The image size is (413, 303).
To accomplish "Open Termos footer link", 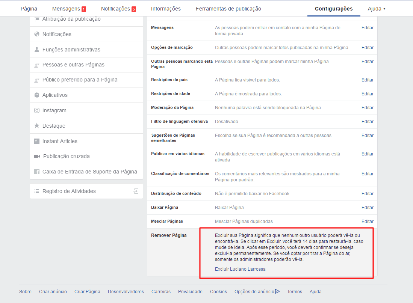I will click(x=295, y=292).
